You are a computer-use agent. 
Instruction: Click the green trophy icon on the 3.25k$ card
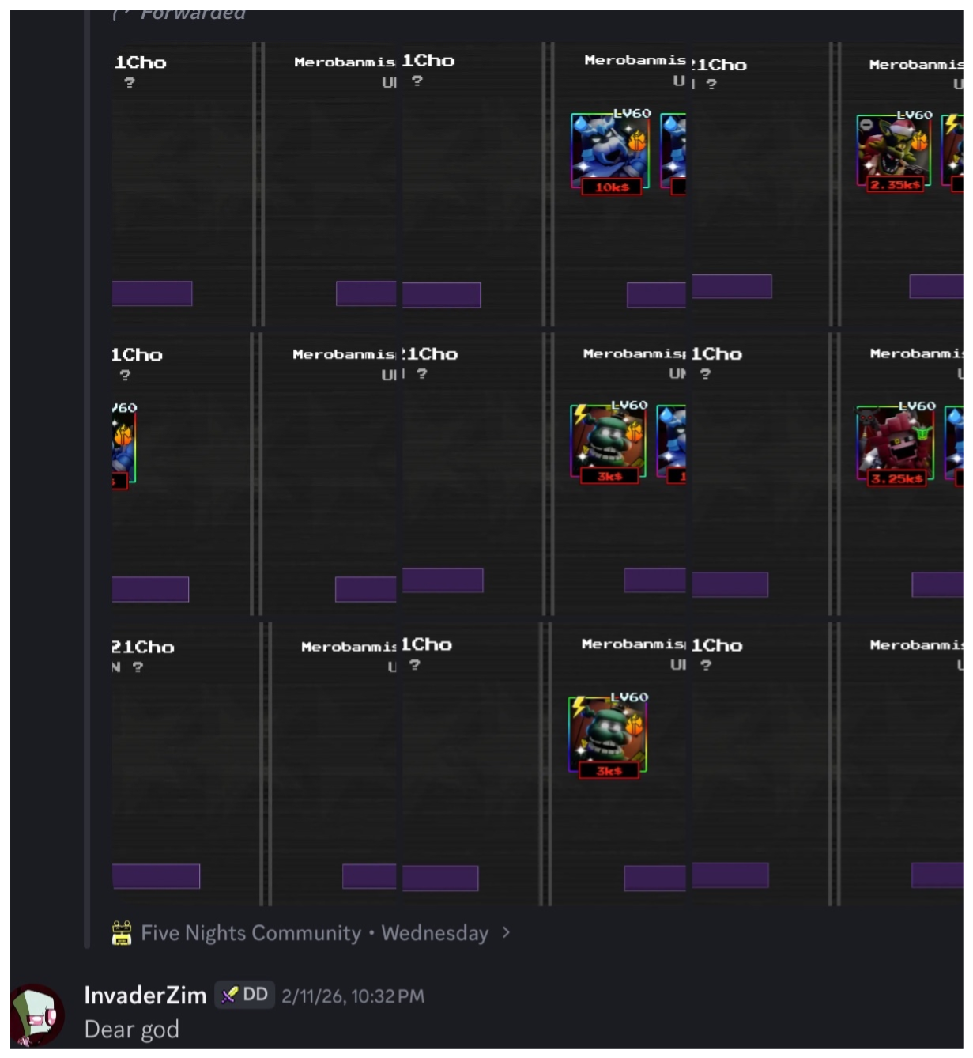click(923, 433)
